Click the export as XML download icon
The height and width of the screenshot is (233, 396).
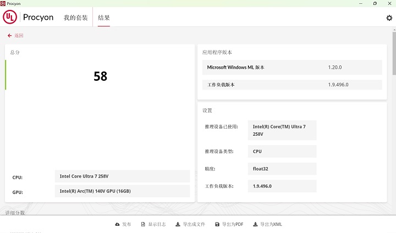tap(255, 224)
